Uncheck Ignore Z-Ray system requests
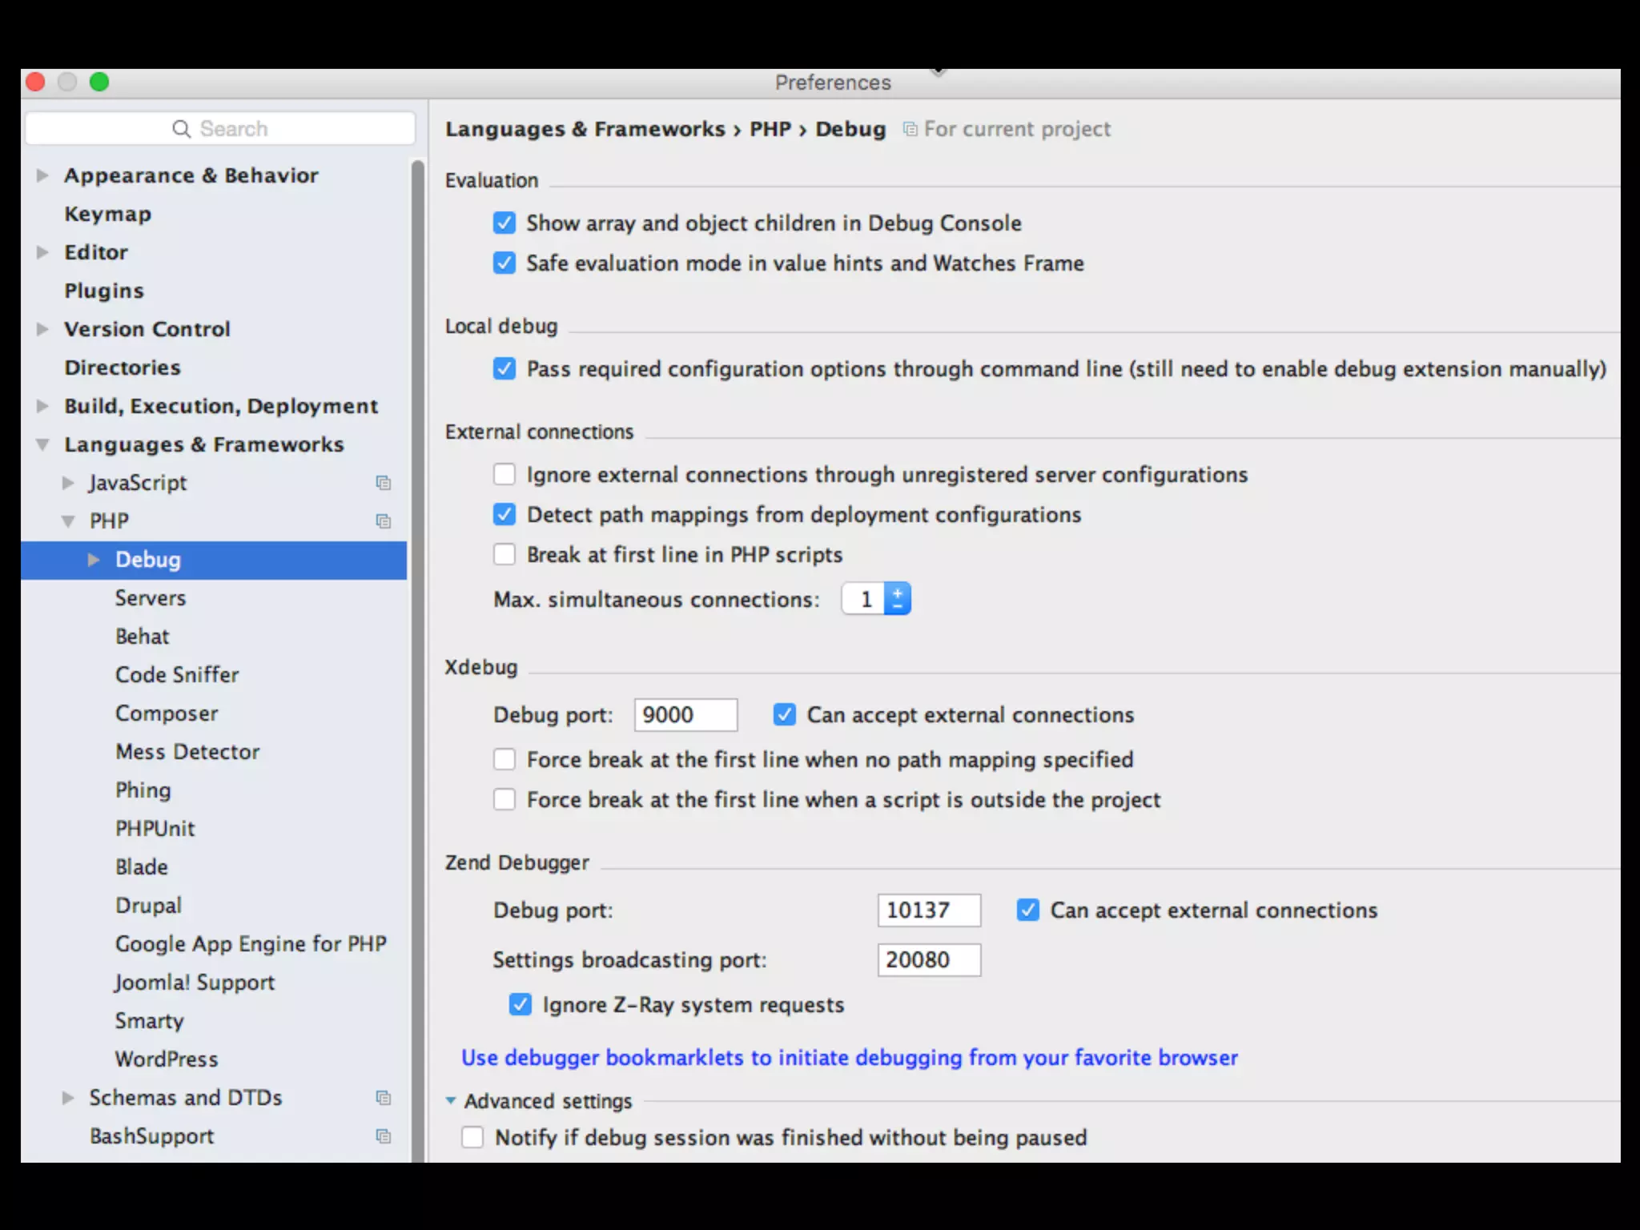The image size is (1640, 1230). (521, 1004)
